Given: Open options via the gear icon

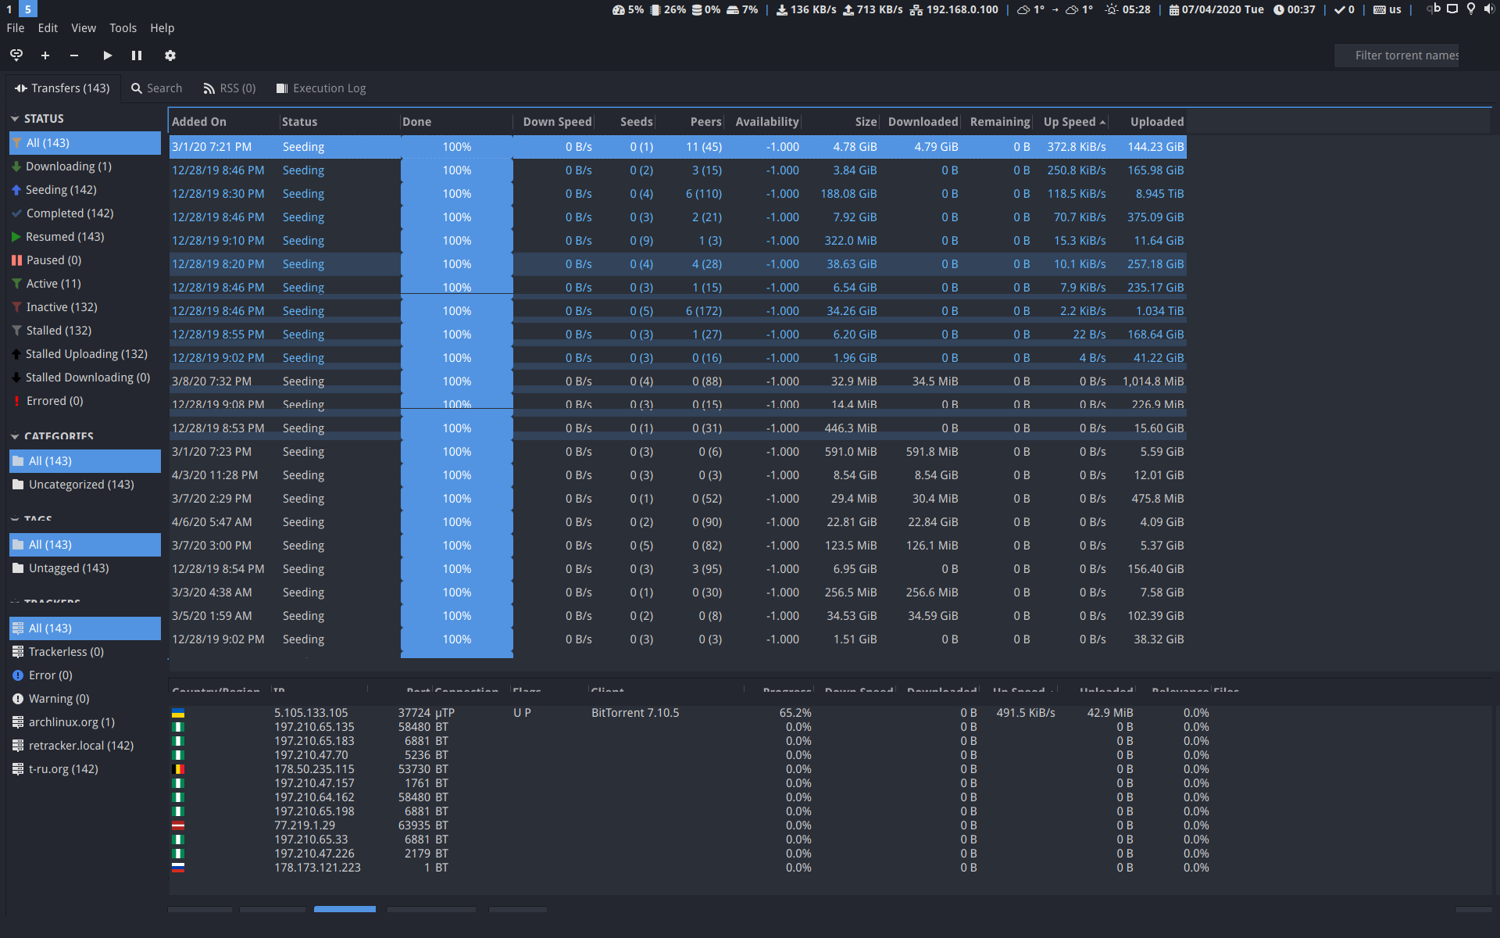Looking at the screenshot, I should [170, 55].
